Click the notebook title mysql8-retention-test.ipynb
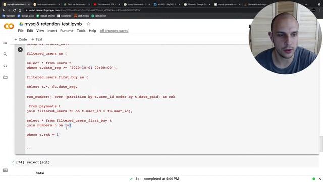Image resolution: width=323 pixels, height=182 pixels. (53, 24)
